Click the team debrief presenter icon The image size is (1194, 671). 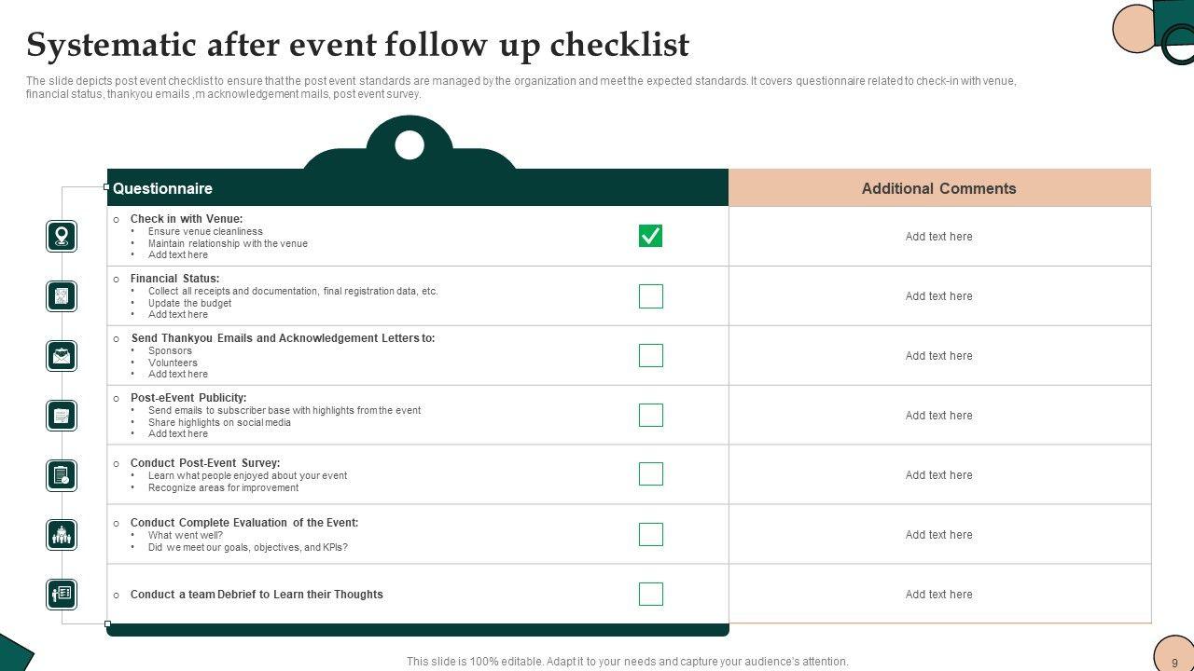(x=62, y=595)
